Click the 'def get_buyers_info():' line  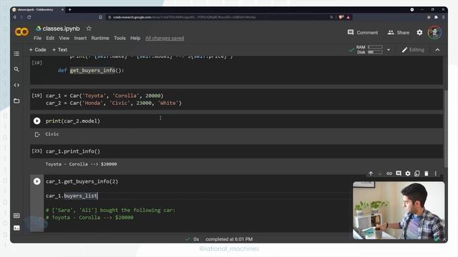click(91, 71)
